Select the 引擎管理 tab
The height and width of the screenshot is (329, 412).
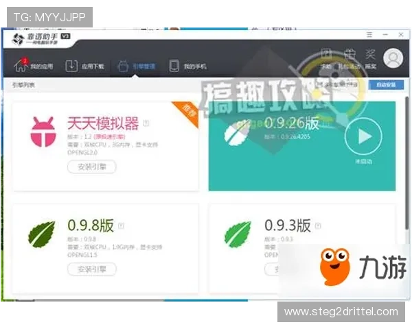click(x=144, y=66)
